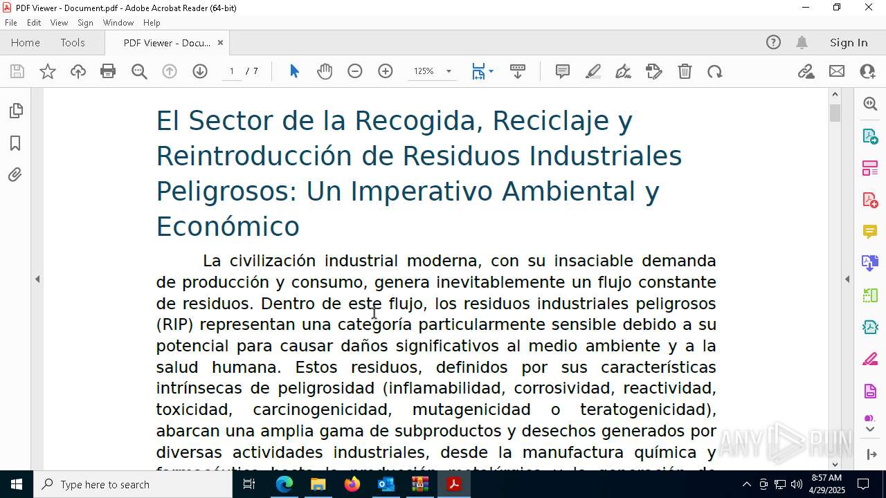Click the Save file icon
Screen dimensions: 886x498
tap(17, 71)
